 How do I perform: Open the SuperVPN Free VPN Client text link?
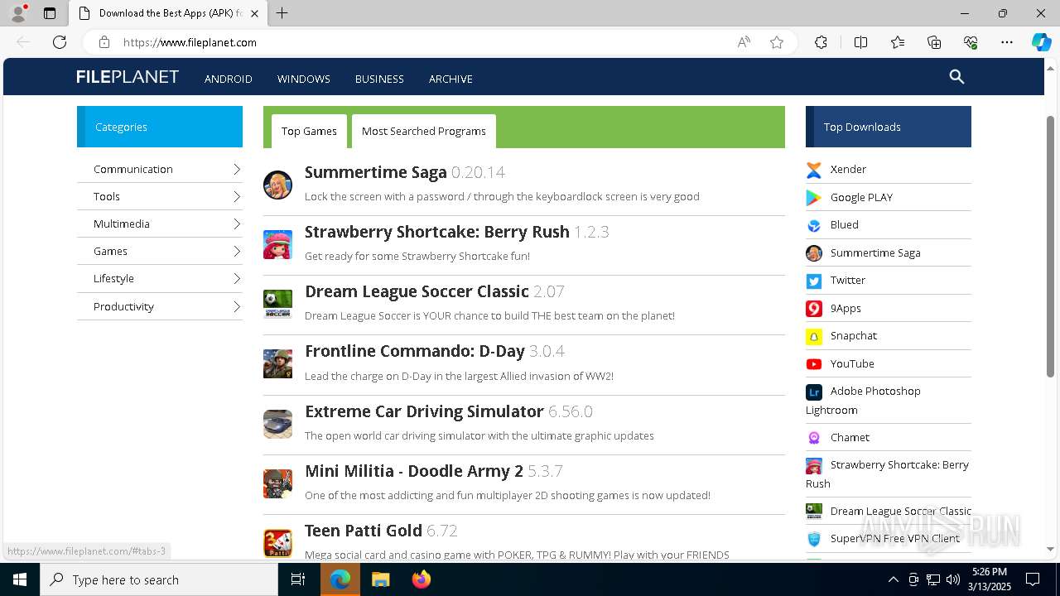click(x=895, y=538)
